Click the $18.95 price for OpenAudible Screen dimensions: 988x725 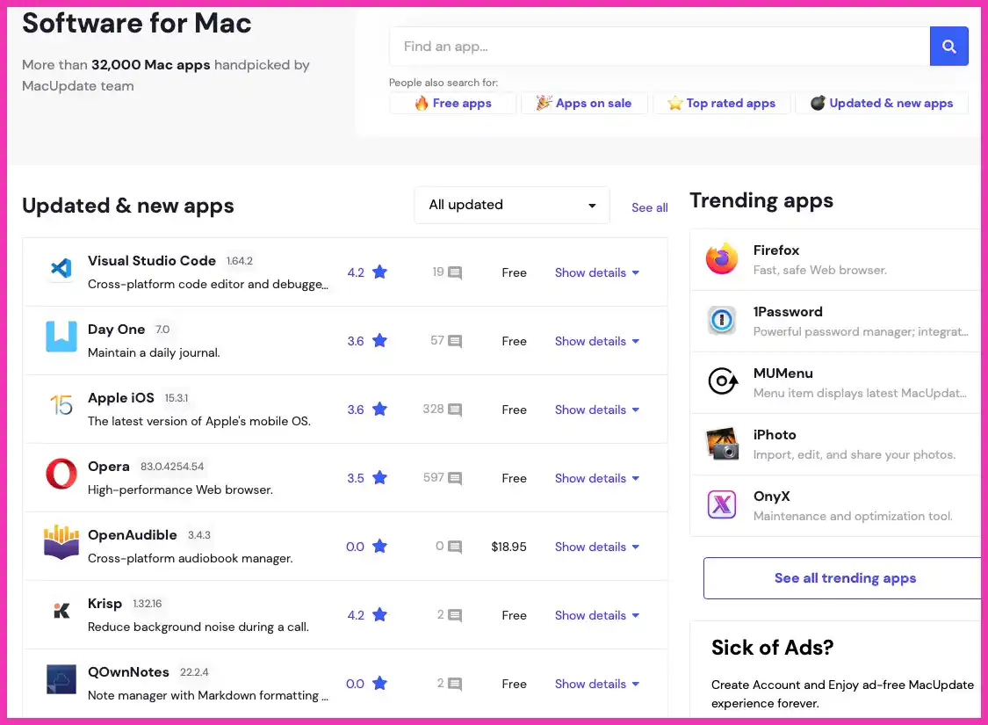[508, 547]
